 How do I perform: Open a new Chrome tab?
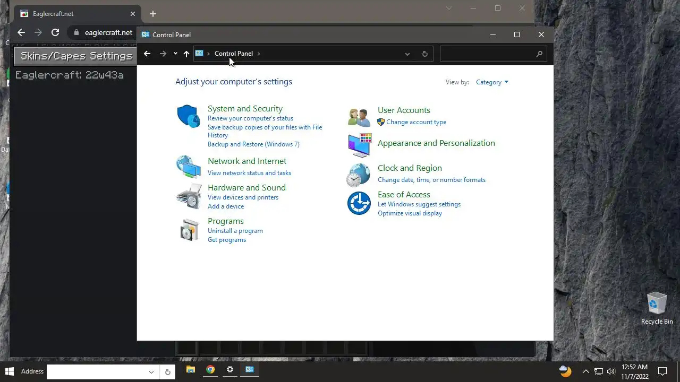pyautogui.click(x=153, y=14)
